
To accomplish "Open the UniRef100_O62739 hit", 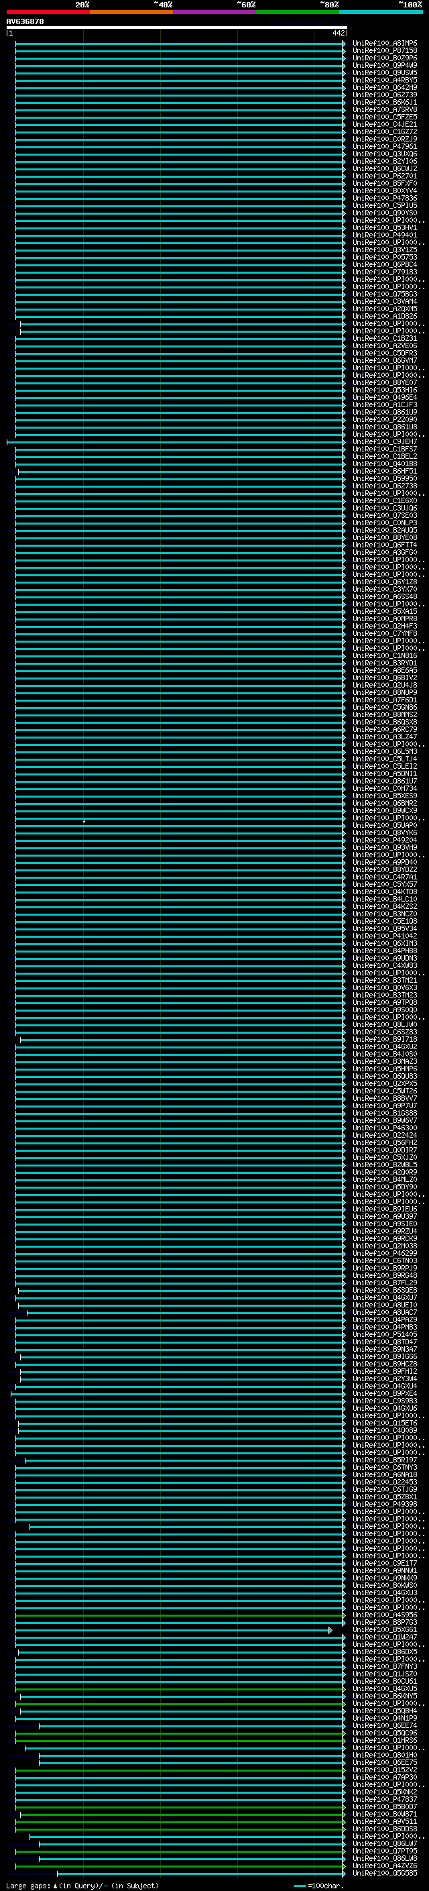I will (385, 95).
